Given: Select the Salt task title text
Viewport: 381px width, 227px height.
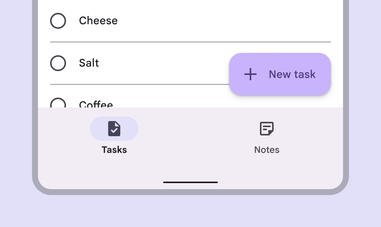Looking at the screenshot, I should (x=89, y=63).
